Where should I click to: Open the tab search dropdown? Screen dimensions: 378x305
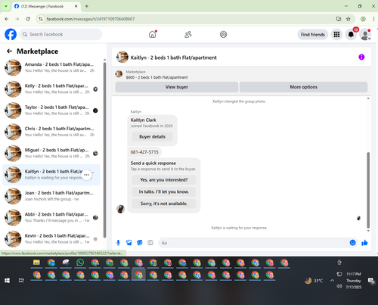point(5,6)
